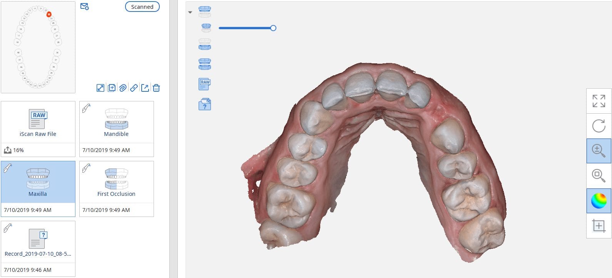Screen dimensions: 612x278
Task: Select the highlighted red tooth on the chart
Action: (x=49, y=14)
